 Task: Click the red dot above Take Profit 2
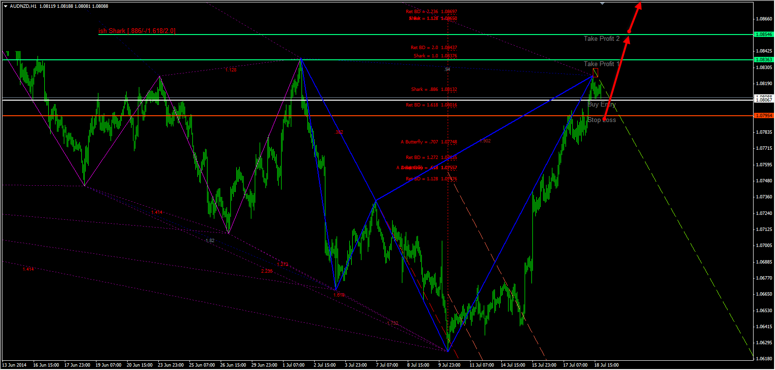coord(629,32)
